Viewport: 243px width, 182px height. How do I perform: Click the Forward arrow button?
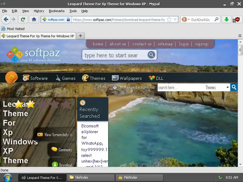click(x=14, y=19)
